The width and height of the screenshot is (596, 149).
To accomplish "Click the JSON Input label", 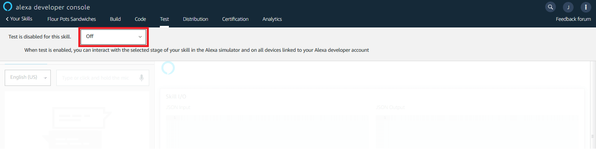I will (x=178, y=107).
